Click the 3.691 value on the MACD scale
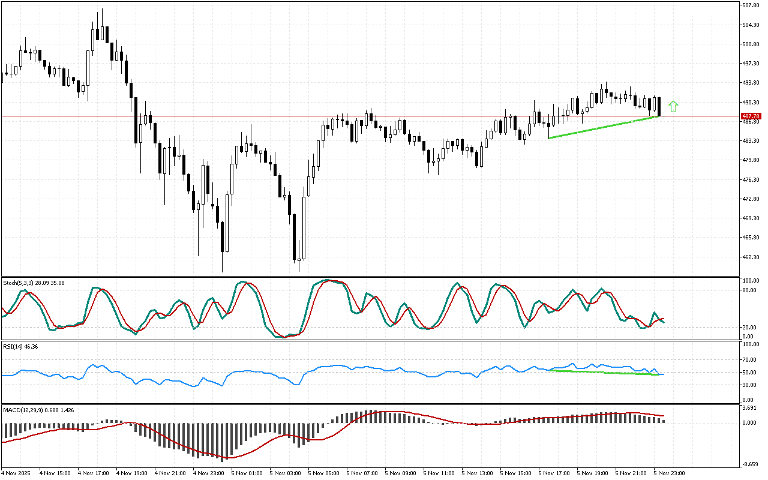 tap(749, 408)
